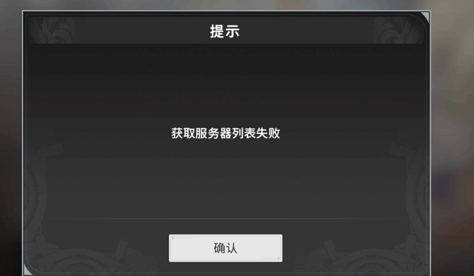Click the empty panel area above the error message
474x276 pixels.
[x=225, y=85]
